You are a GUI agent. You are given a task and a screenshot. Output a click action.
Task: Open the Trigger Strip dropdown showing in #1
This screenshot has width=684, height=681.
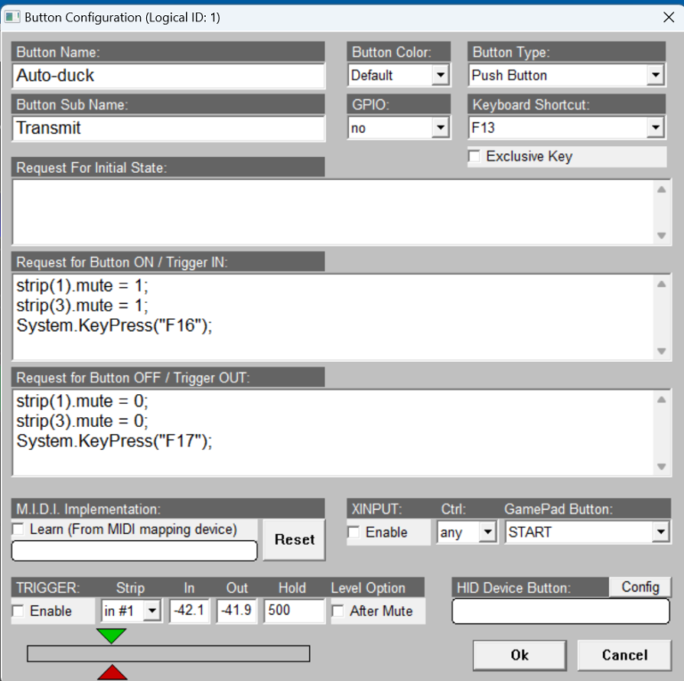click(152, 611)
